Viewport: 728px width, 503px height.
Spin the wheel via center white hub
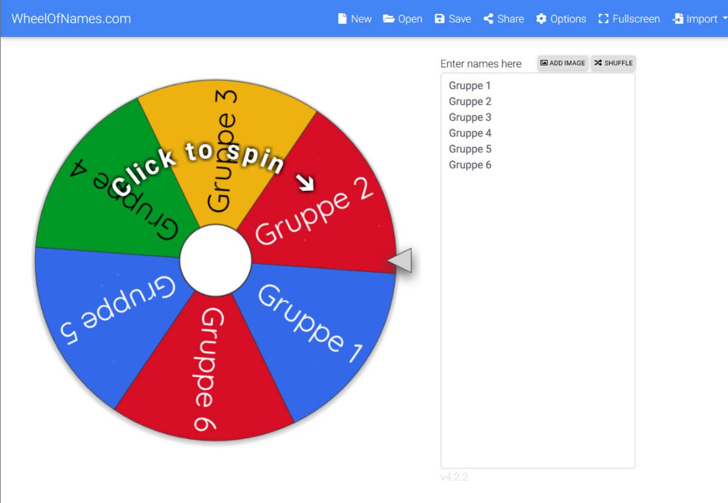pos(216,260)
